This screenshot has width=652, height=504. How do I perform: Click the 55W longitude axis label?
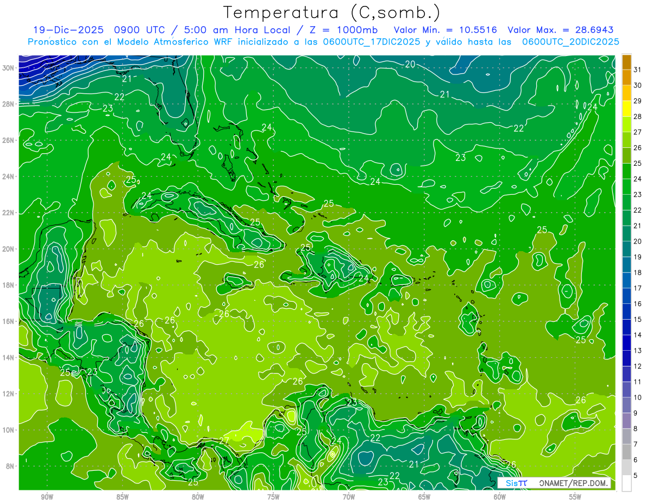coord(575,497)
